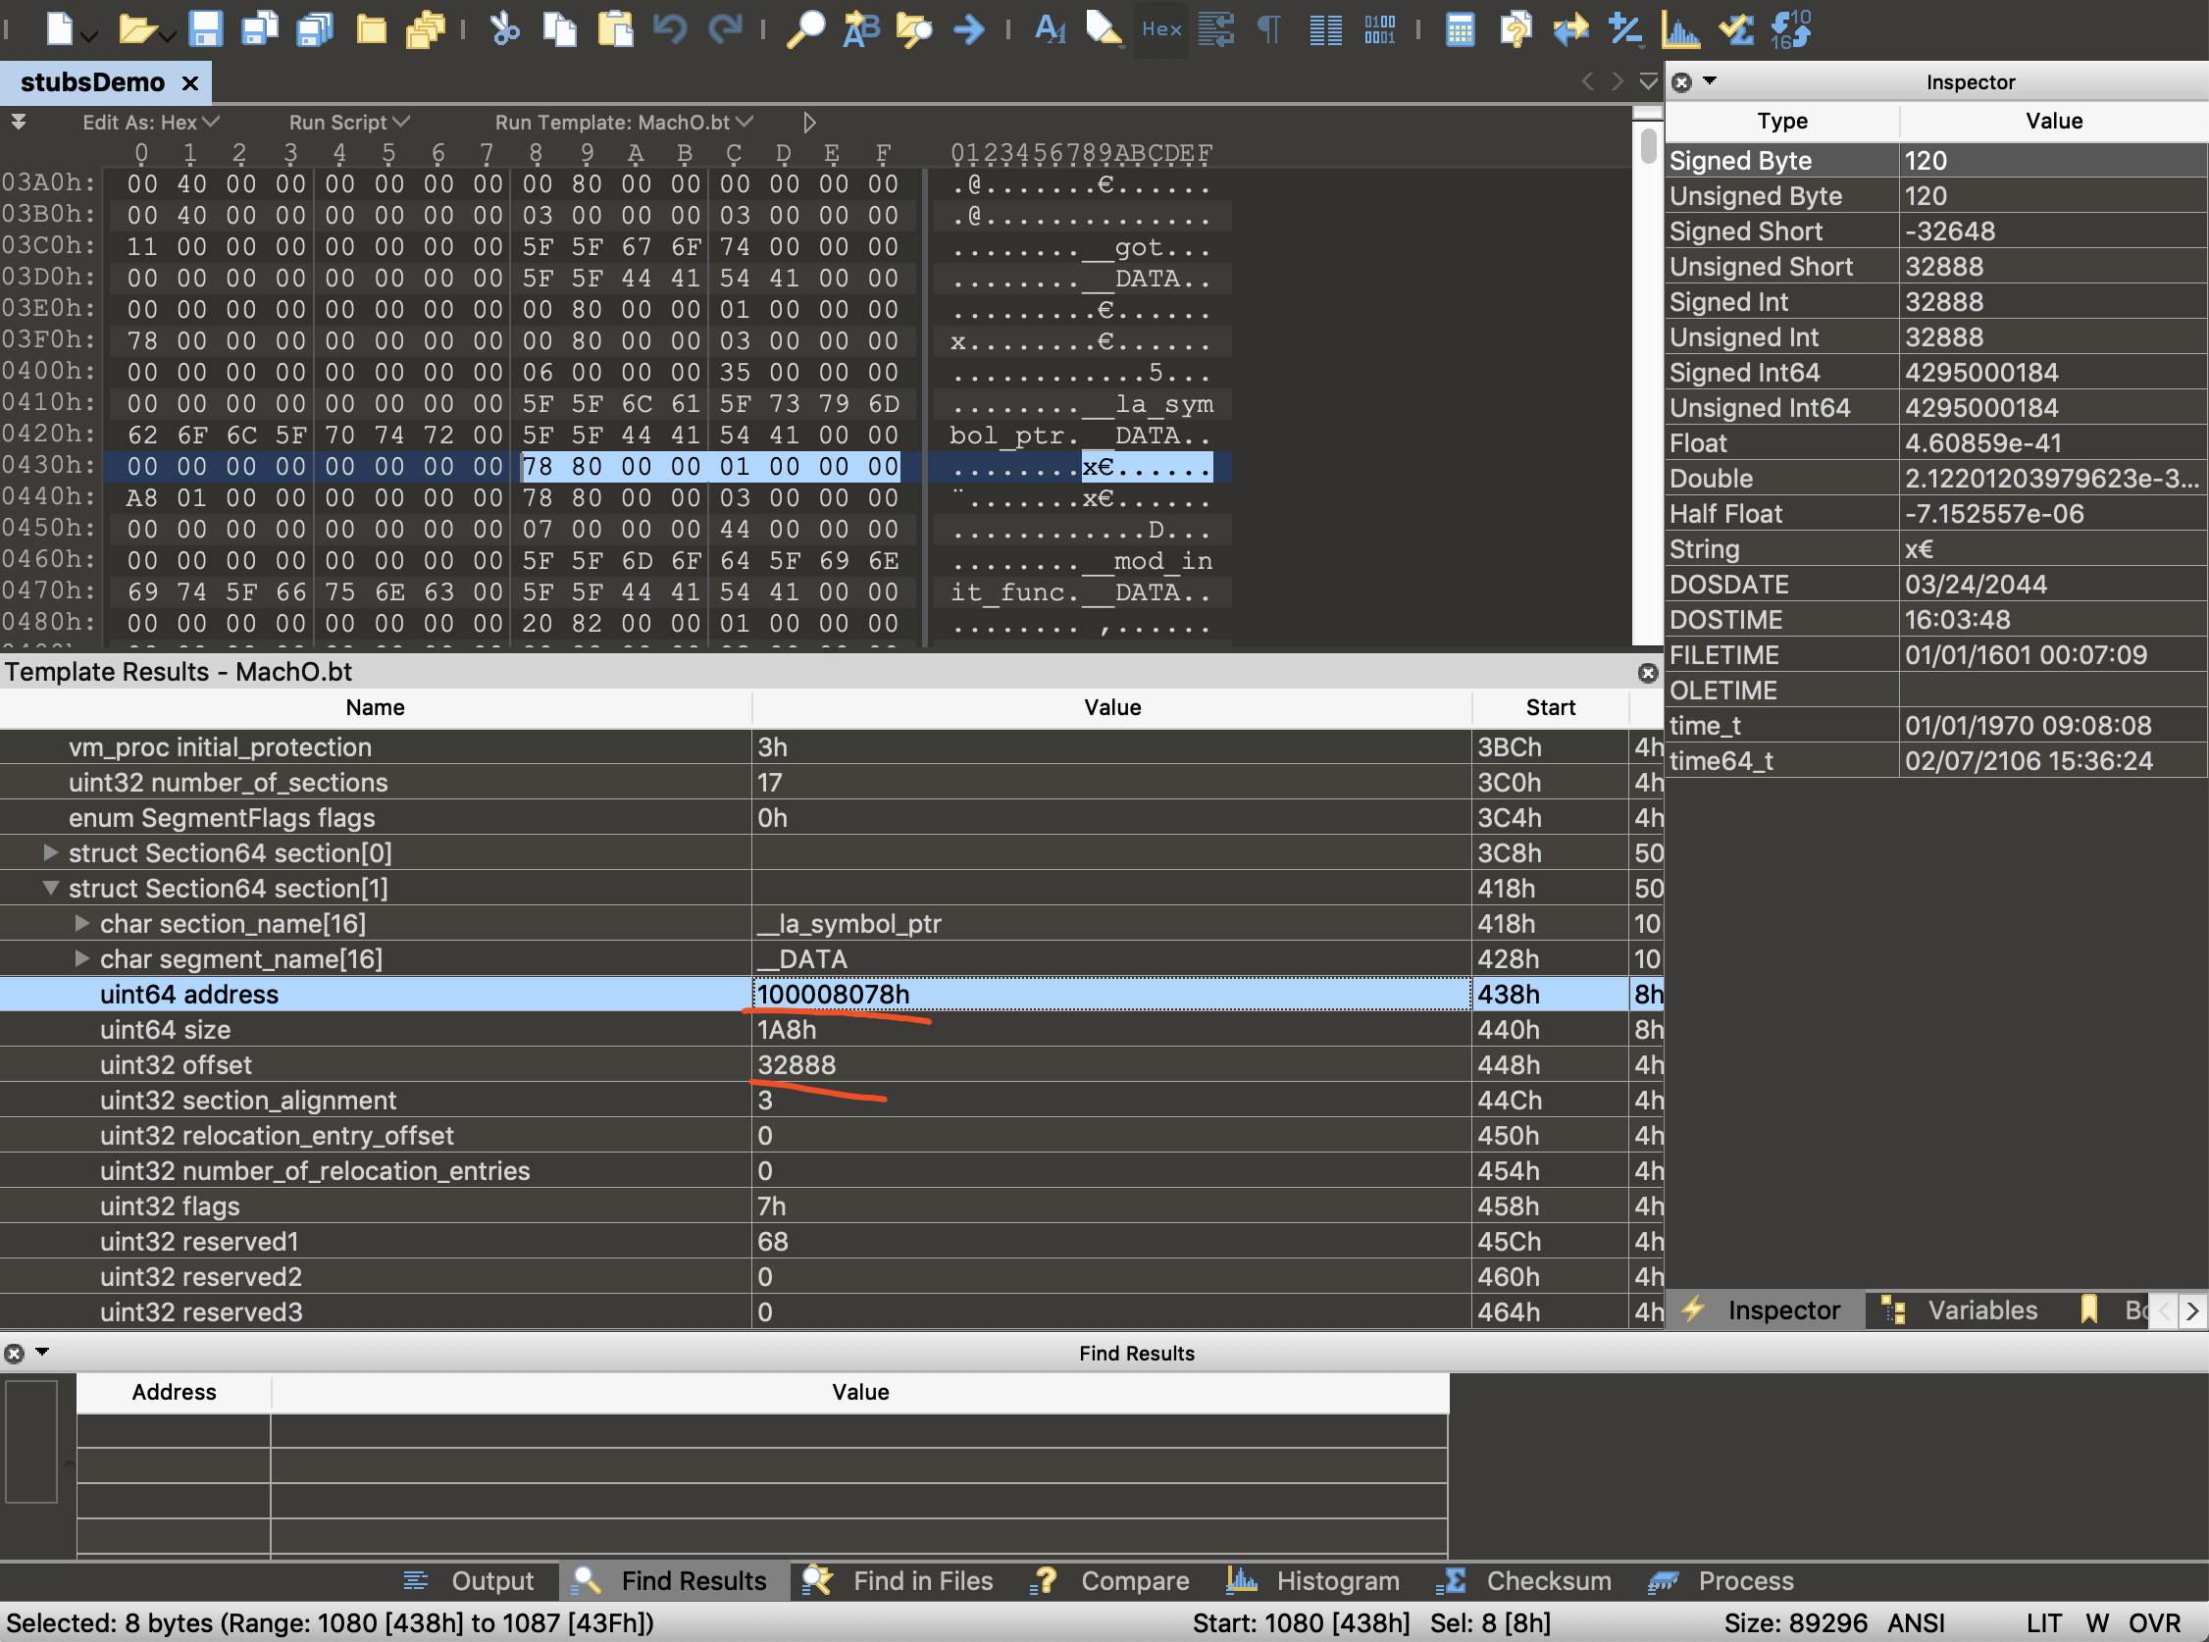Open the Calculator tool icon
Viewport: 2209px width, 1642px height.
click(1459, 28)
